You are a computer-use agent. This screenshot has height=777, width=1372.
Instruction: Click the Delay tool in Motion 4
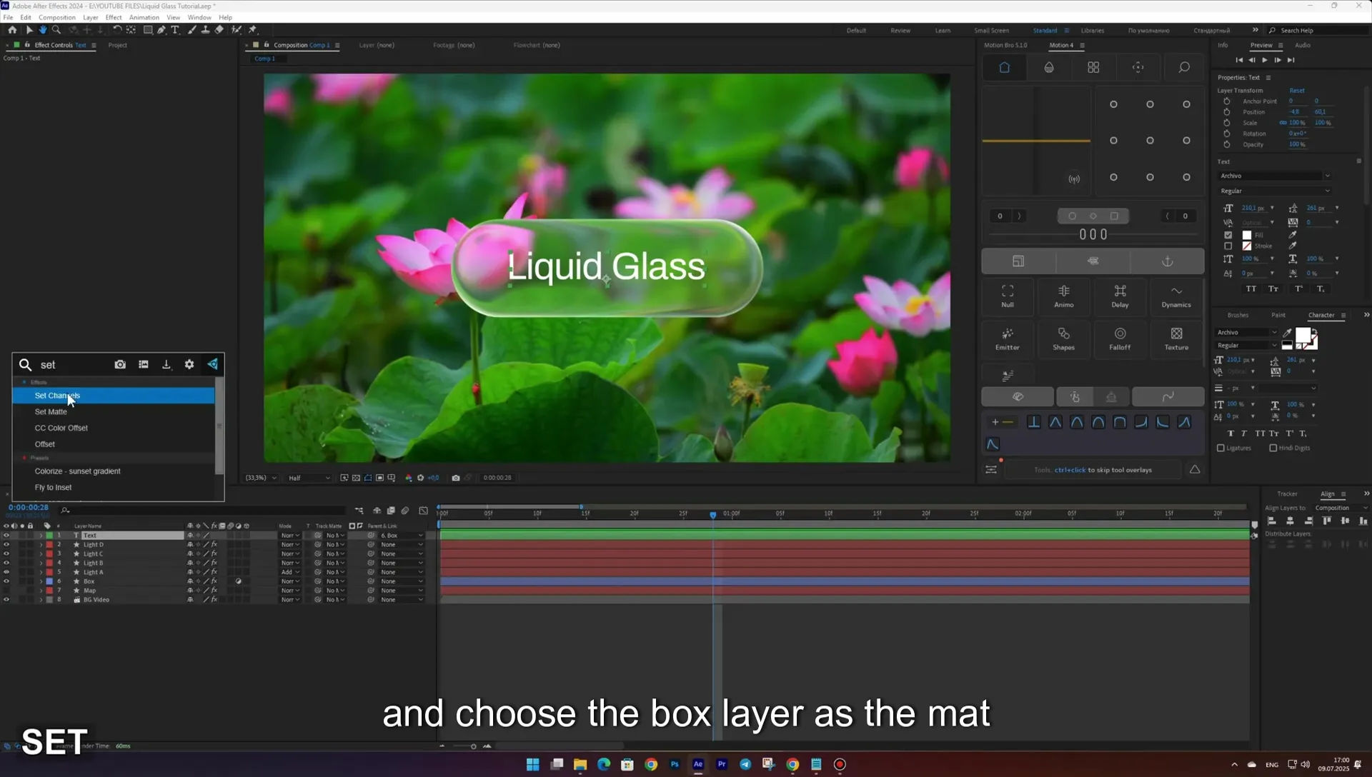(x=1120, y=296)
